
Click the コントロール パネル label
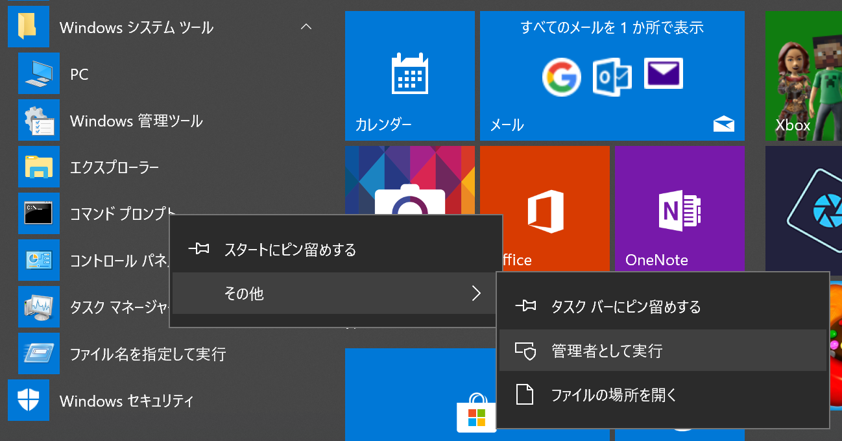tap(119, 261)
